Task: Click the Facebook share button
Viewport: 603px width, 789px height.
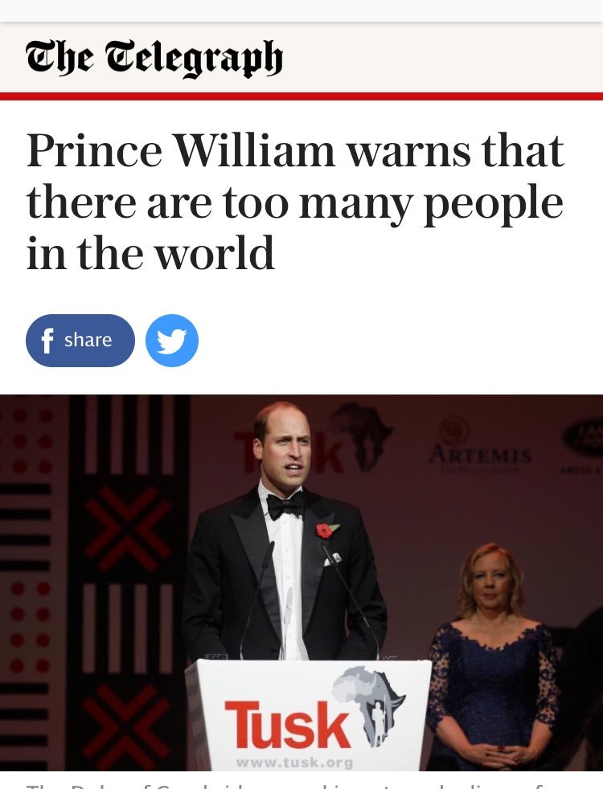Action: tap(80, 341)
